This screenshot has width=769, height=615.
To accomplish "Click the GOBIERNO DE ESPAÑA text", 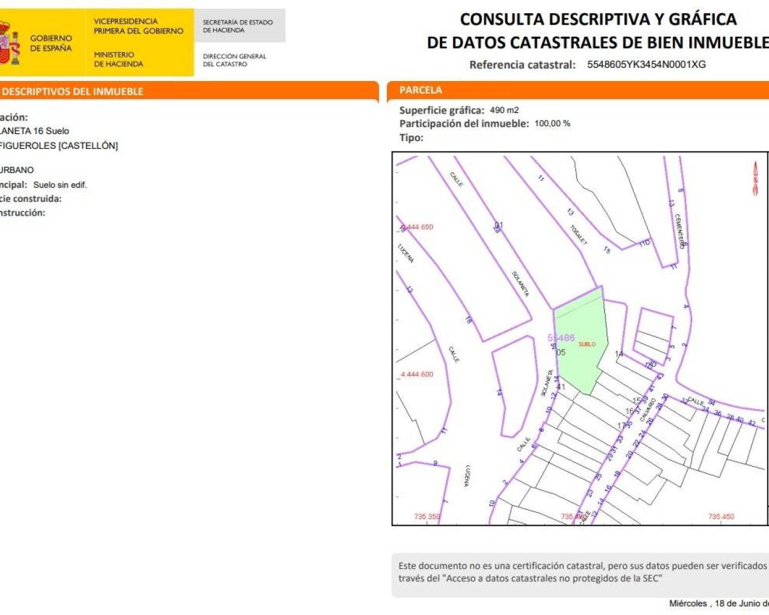I will click(x=51, y=43).
